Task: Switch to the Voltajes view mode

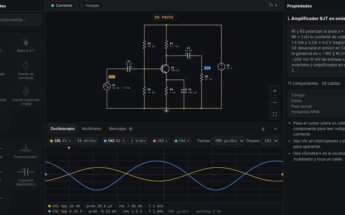Action: point(90,5)
